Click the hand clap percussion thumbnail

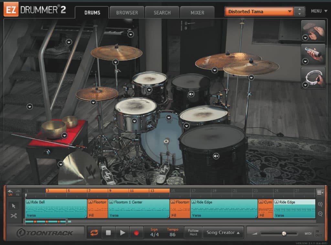pyautogui.click(x=313, y=31)
